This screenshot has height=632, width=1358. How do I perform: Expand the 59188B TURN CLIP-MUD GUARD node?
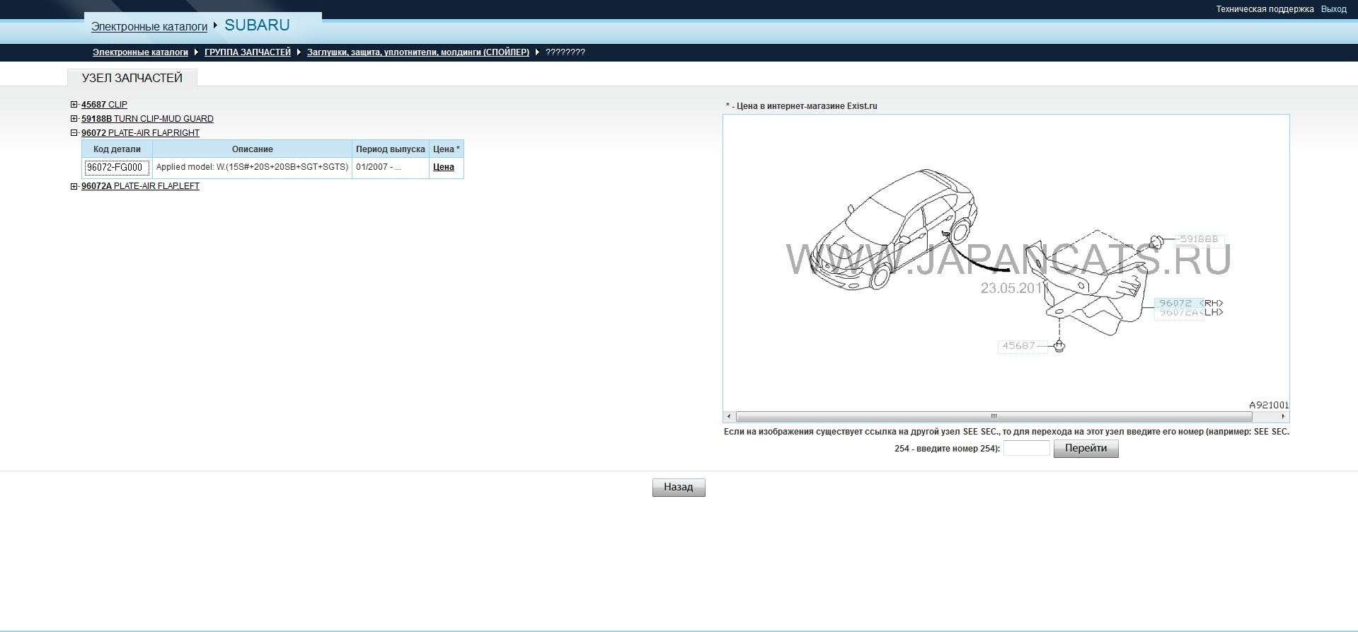click(74, 119)
